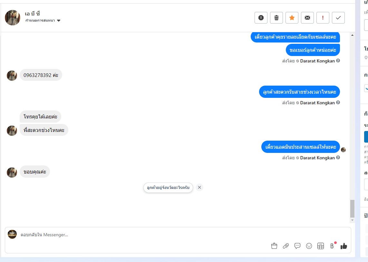The image size is (368, 262).
Task: Open saved replies speech bubble icon
Action: coord(297,246)
